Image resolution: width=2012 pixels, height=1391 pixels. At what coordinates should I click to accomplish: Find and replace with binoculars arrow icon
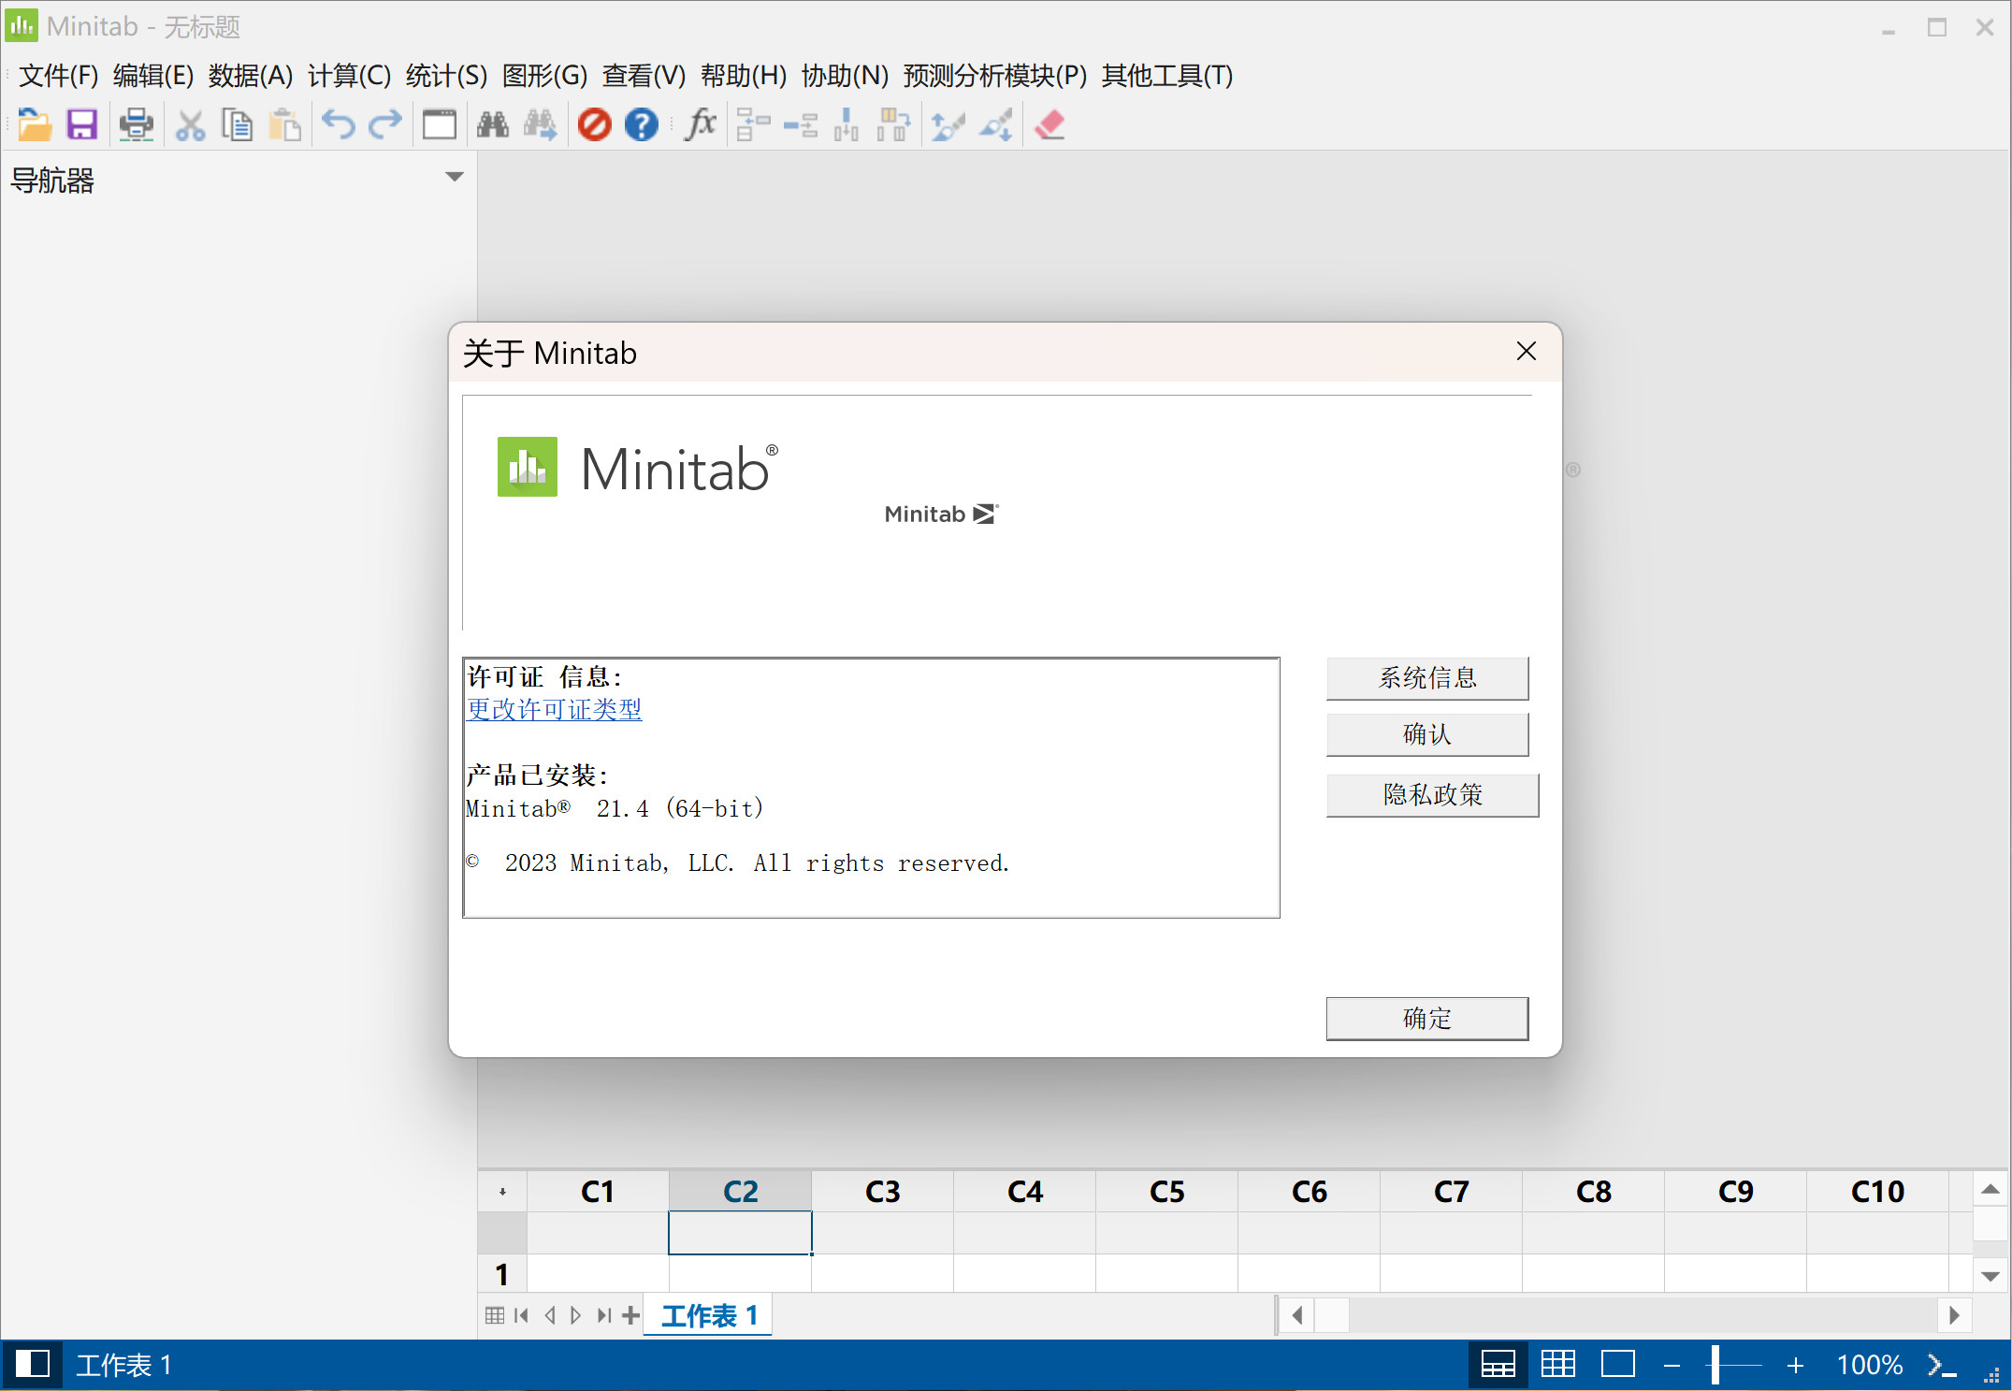tap(540, 124)
